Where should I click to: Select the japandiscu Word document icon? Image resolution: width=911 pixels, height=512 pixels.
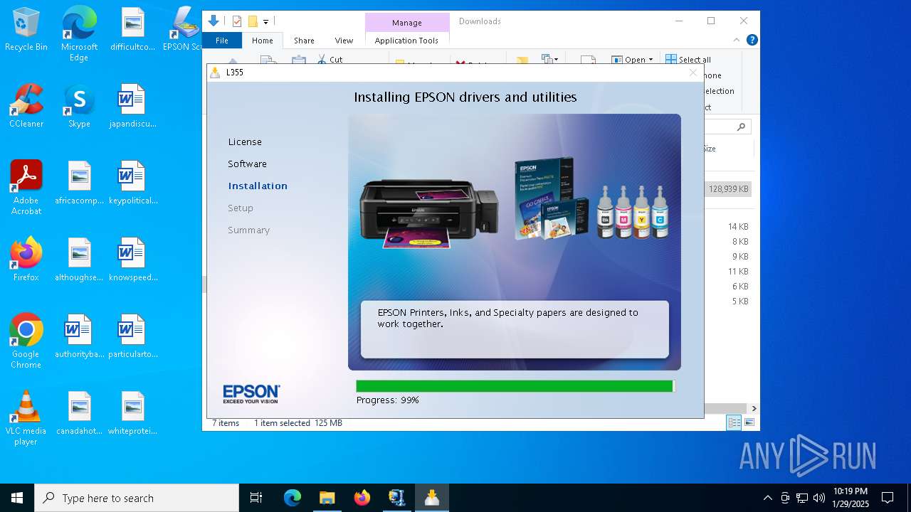132,107
